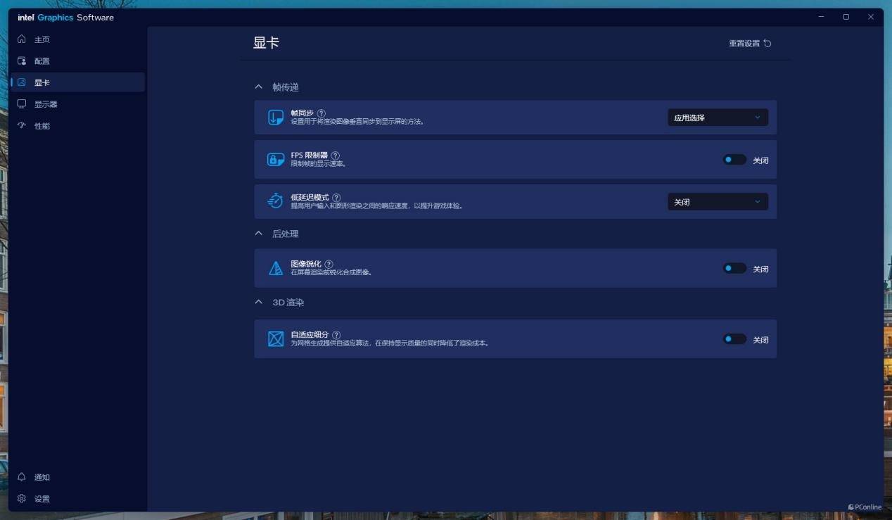Show help for 图像锐化 question mark
892x520 pixels.
click(x=329, y=264)
